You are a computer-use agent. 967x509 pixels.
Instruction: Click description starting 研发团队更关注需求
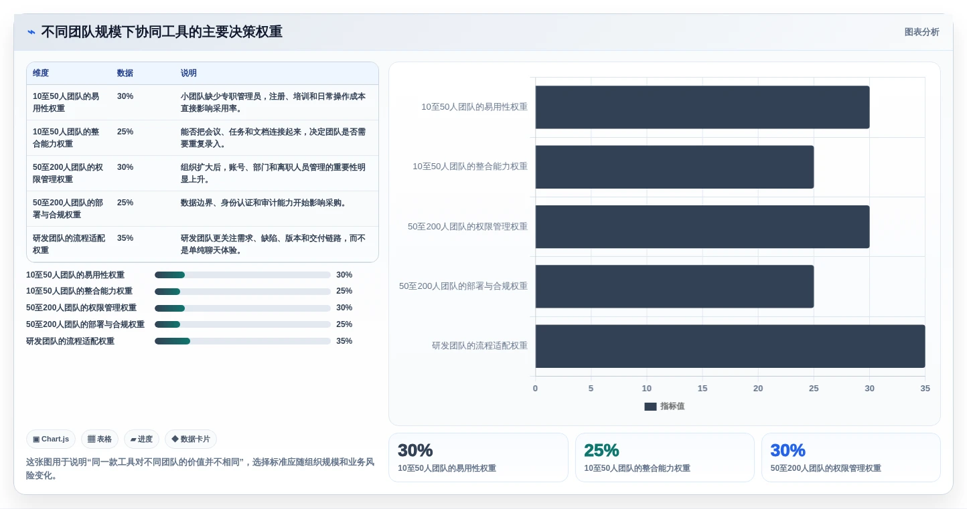click(x=273, y=244)
